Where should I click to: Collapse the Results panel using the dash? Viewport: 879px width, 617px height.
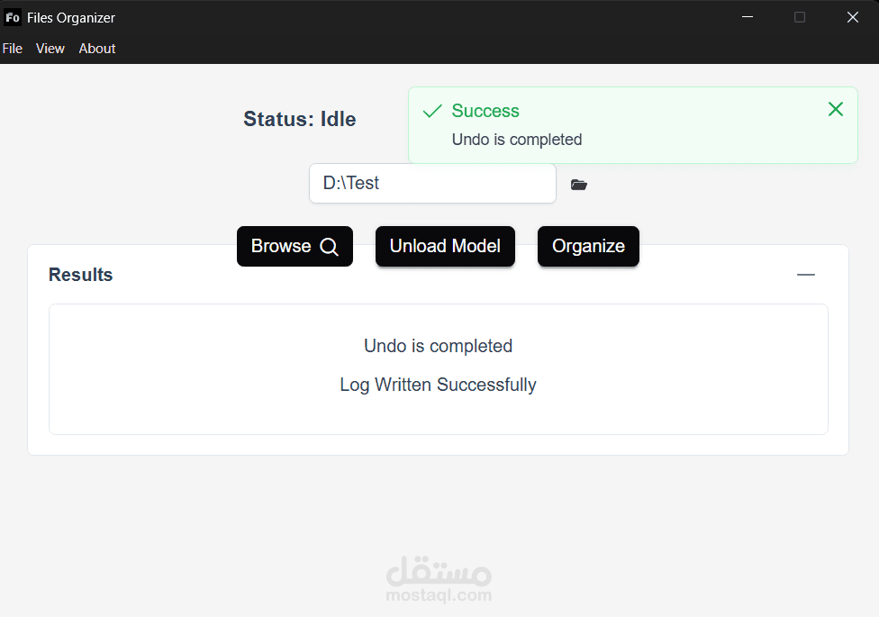805,275
